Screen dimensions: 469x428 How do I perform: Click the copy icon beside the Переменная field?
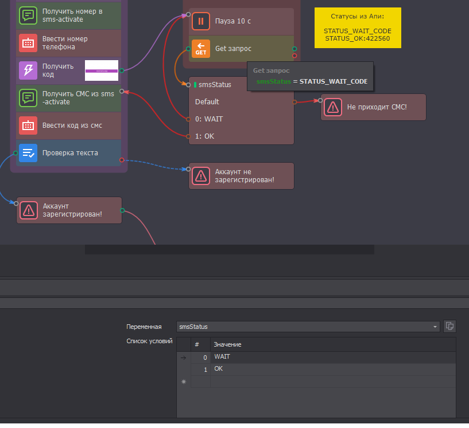pyautogui.click(x=449, y=326)
